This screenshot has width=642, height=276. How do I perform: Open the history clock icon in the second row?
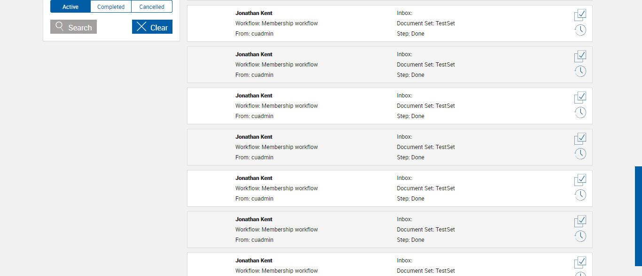580,71
